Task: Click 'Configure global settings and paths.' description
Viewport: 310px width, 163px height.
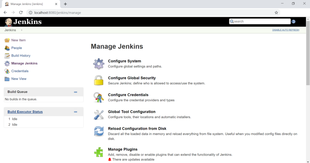Action: (x=135, y=67)
